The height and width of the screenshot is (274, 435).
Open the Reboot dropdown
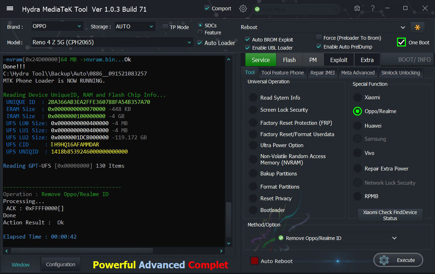pyautogui.click(x=334, y=27)
